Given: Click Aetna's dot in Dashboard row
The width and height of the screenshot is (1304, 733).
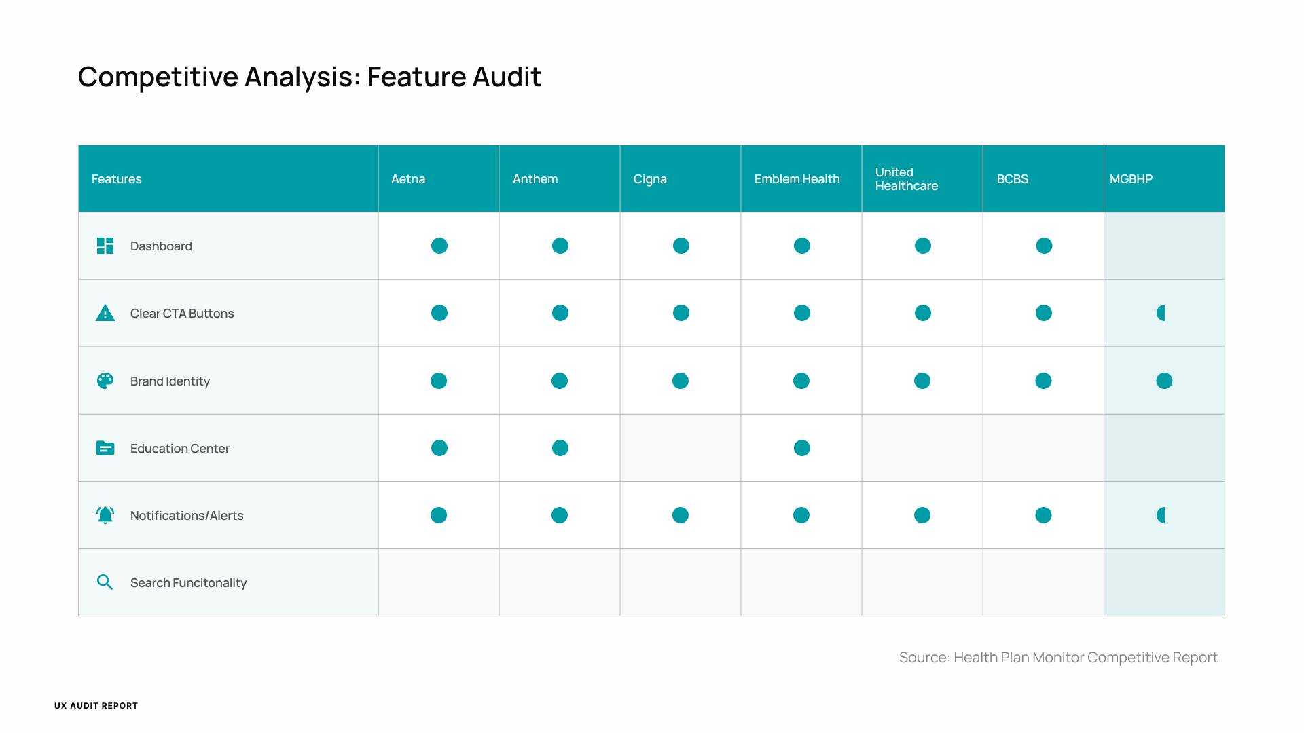Looking at the screenshot, I should [x=439, y=246].
